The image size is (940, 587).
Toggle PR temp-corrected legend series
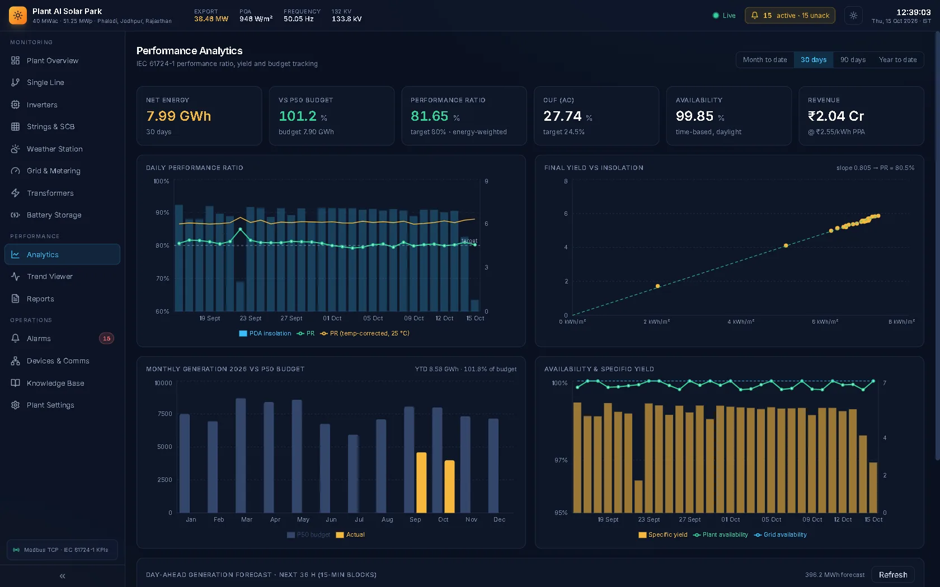[x=364, y=333]
